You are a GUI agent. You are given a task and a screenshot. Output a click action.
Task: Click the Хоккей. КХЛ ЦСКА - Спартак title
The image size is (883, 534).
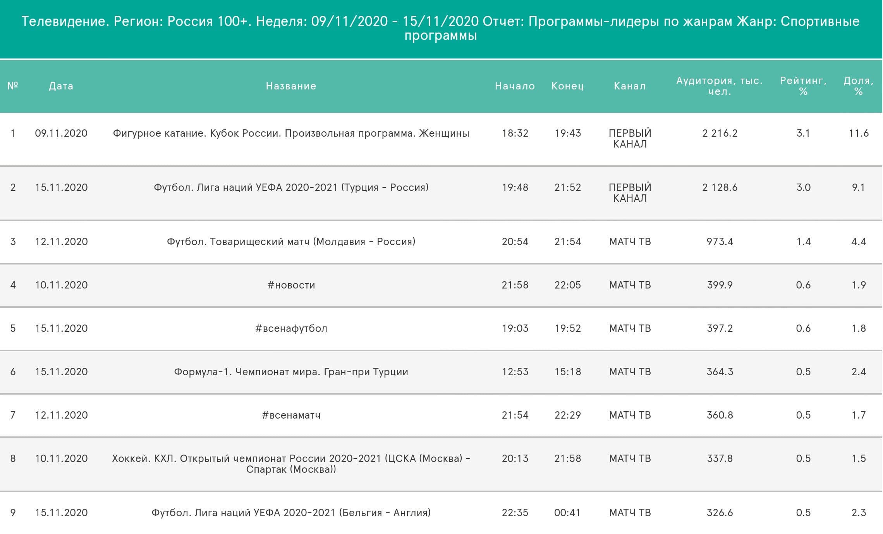coord(291,464)
